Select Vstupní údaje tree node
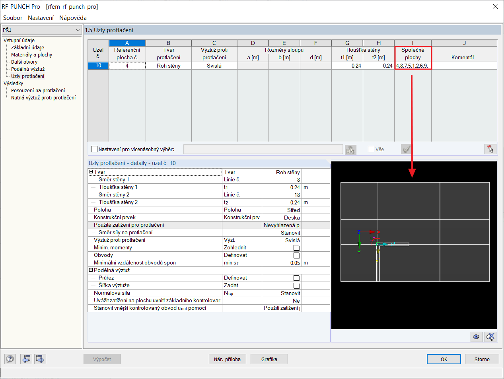 point(19,40)
